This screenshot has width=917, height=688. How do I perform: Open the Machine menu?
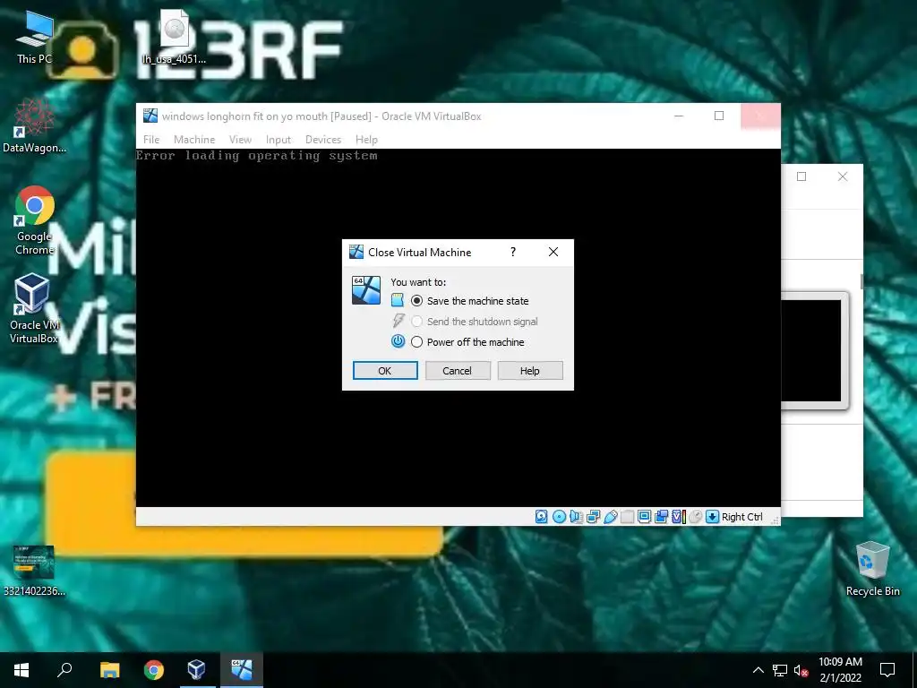pyautogui.click(x=194, y=139)
